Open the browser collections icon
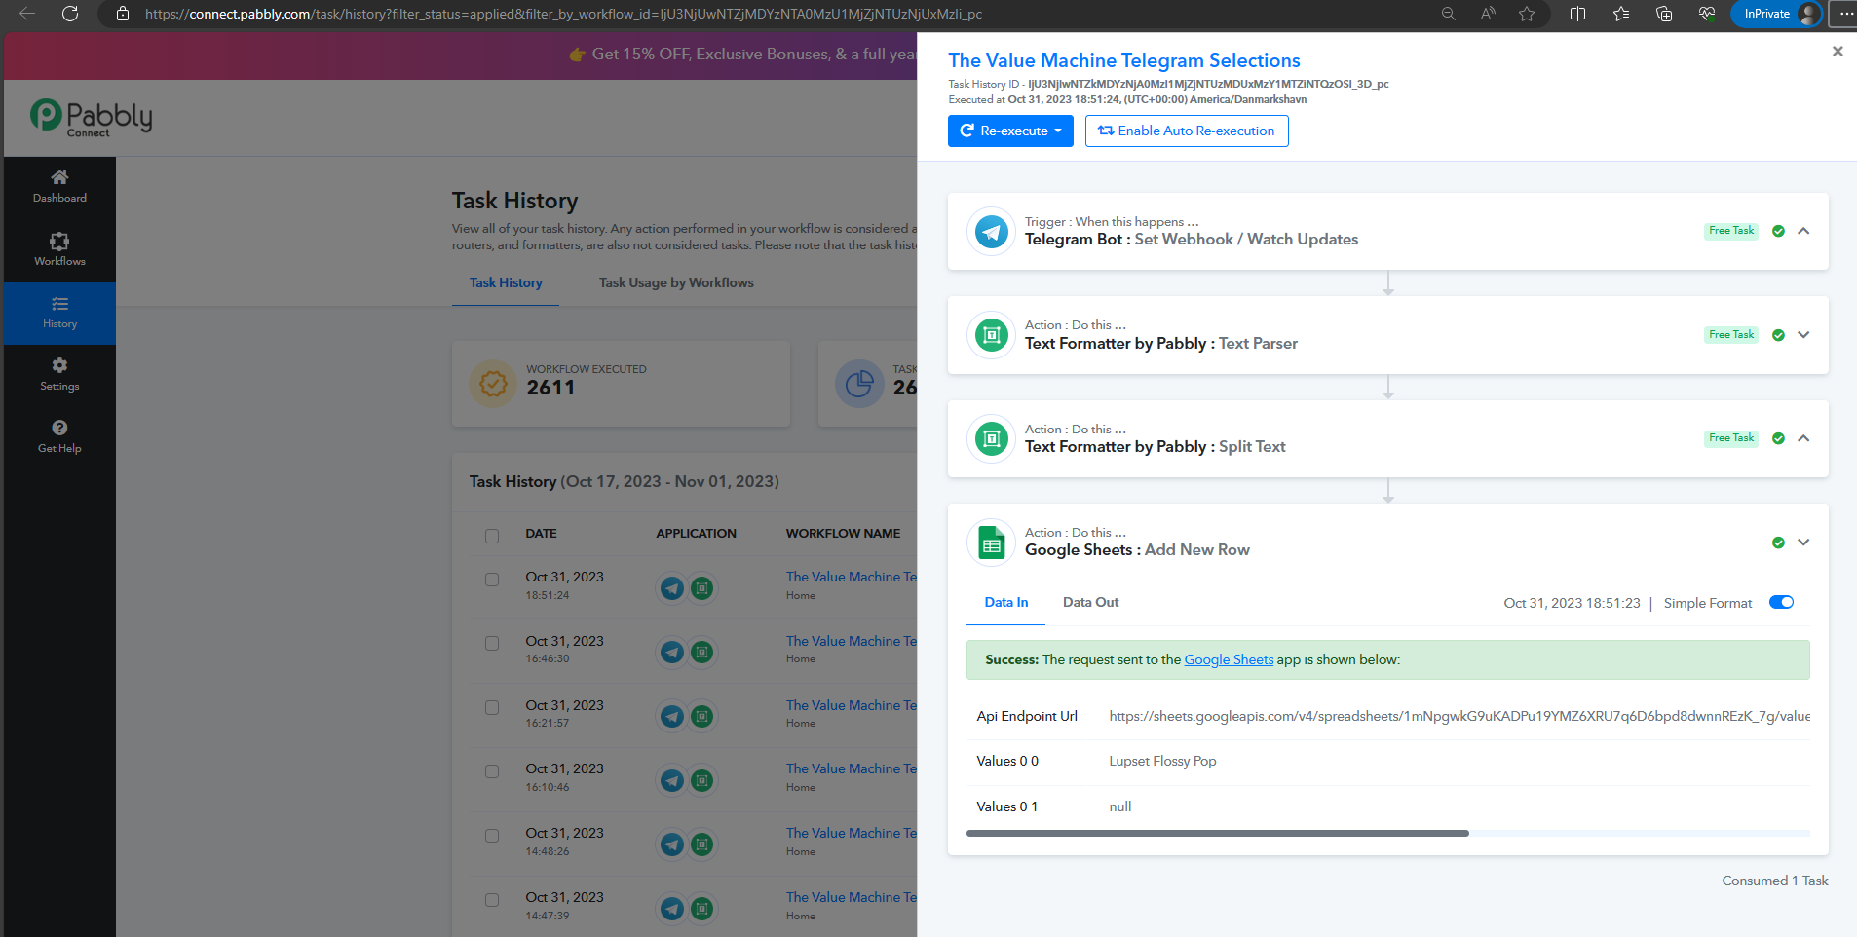Viewport: 1857px width, 937px height. (1663, 14)
